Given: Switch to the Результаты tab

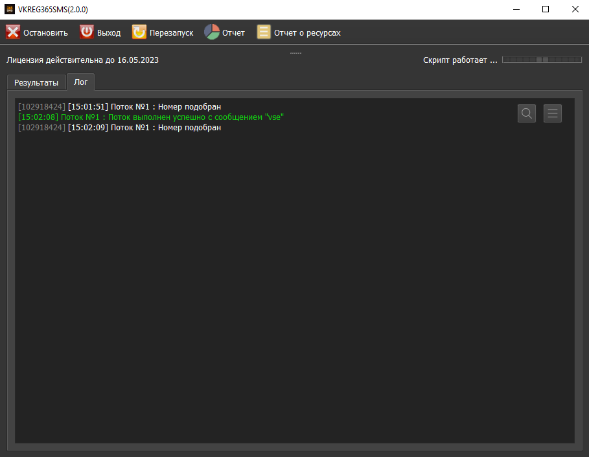Looking at the screenshot, I should 36,83.
